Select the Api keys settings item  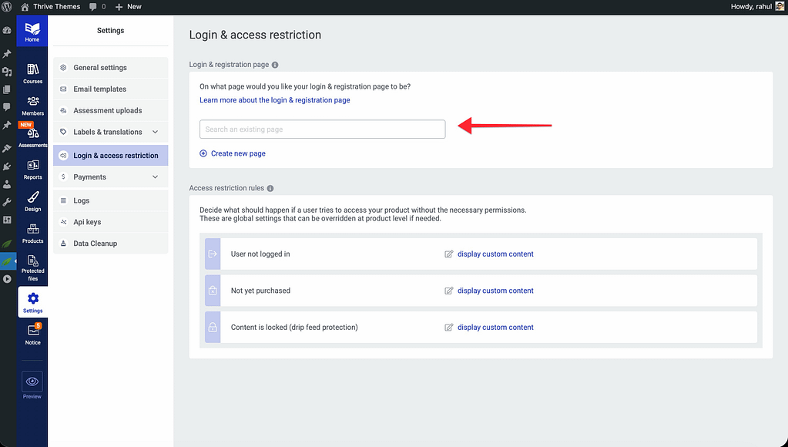point(87,222)
